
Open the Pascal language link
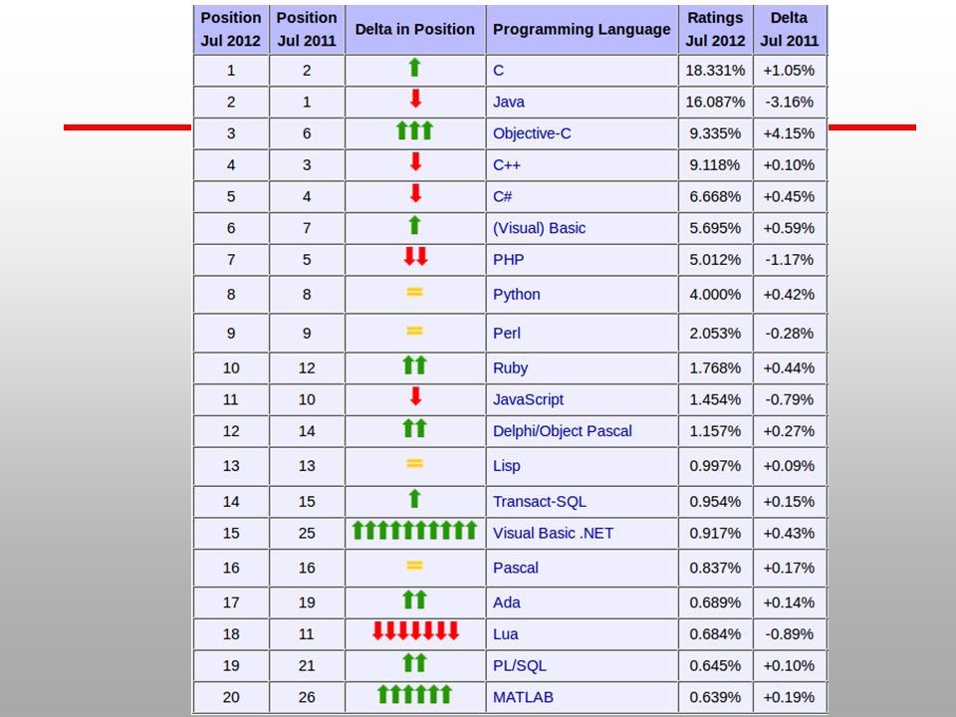(515, 569)
